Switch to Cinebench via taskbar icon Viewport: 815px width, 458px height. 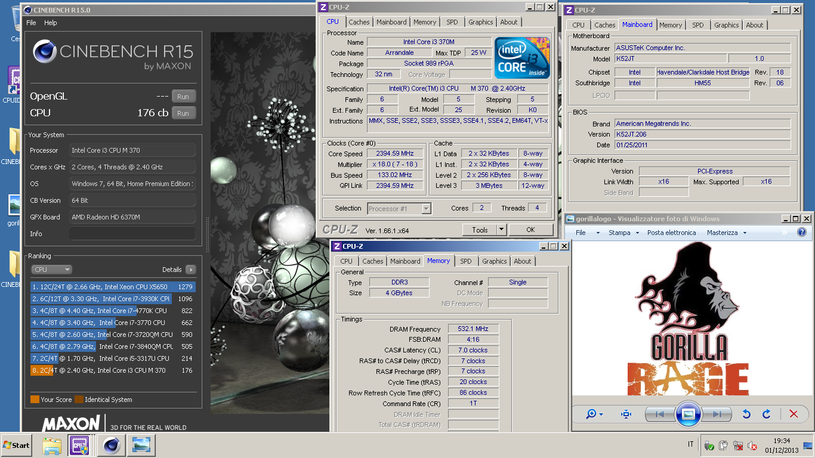point(111,445)
